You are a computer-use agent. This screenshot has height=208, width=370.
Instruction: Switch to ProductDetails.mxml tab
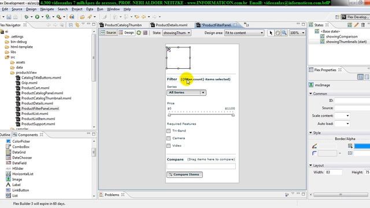tap(169, 25)
